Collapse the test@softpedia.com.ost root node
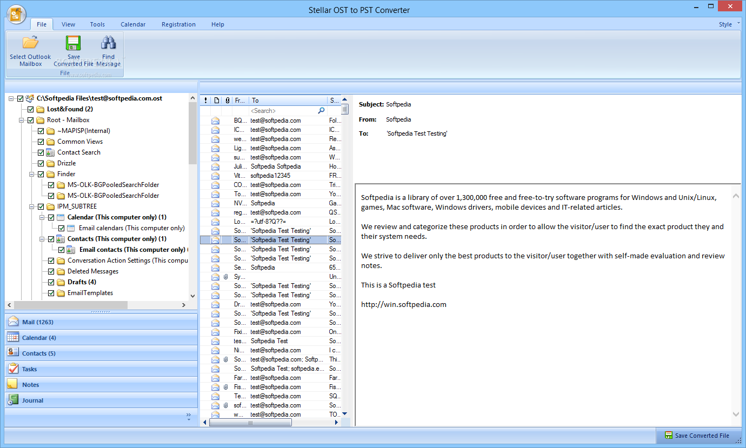 coord(11,98)
